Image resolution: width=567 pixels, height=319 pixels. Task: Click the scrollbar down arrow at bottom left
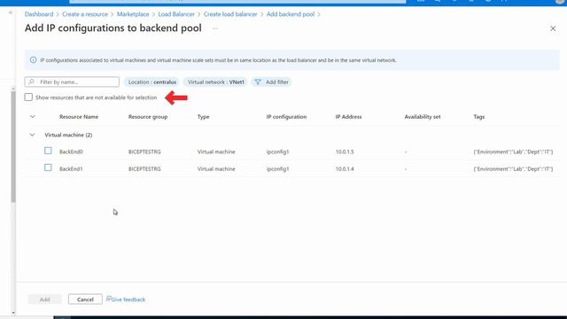tap(13, 313)
